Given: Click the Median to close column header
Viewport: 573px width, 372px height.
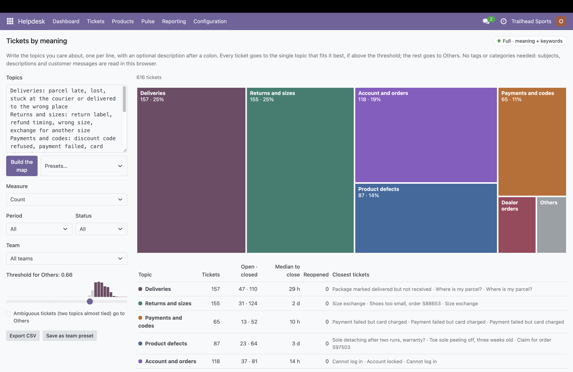Looking at the screenshot, I should click(x=287, y=270).
